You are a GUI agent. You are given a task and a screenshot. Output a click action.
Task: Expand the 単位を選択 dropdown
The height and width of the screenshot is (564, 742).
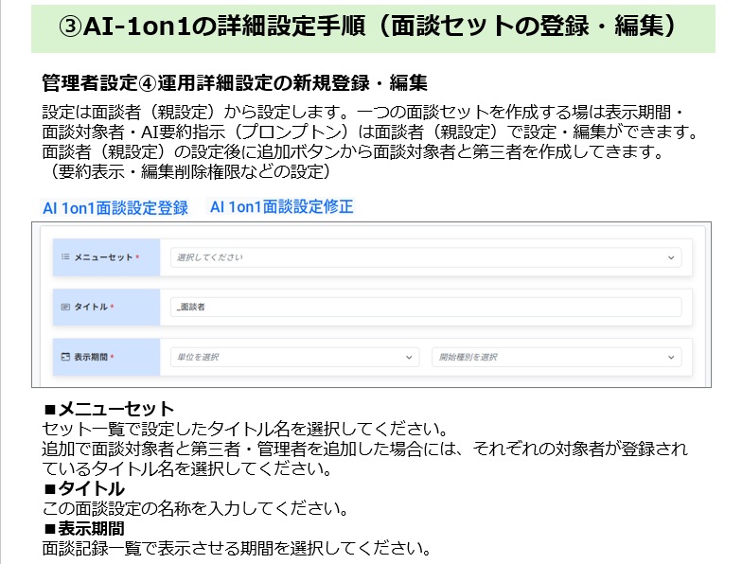click(293, 358)
